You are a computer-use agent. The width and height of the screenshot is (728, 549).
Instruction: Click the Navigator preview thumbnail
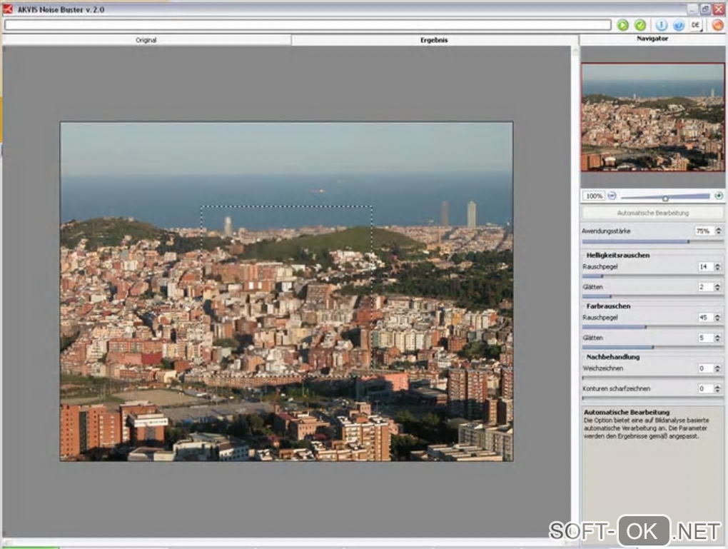(x=652, y=117)
